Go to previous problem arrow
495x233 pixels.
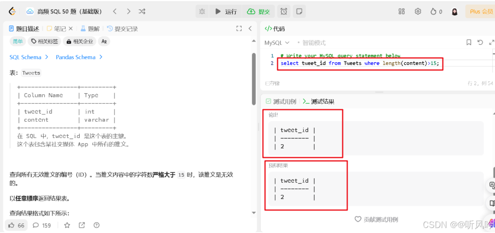click(115, 12)
